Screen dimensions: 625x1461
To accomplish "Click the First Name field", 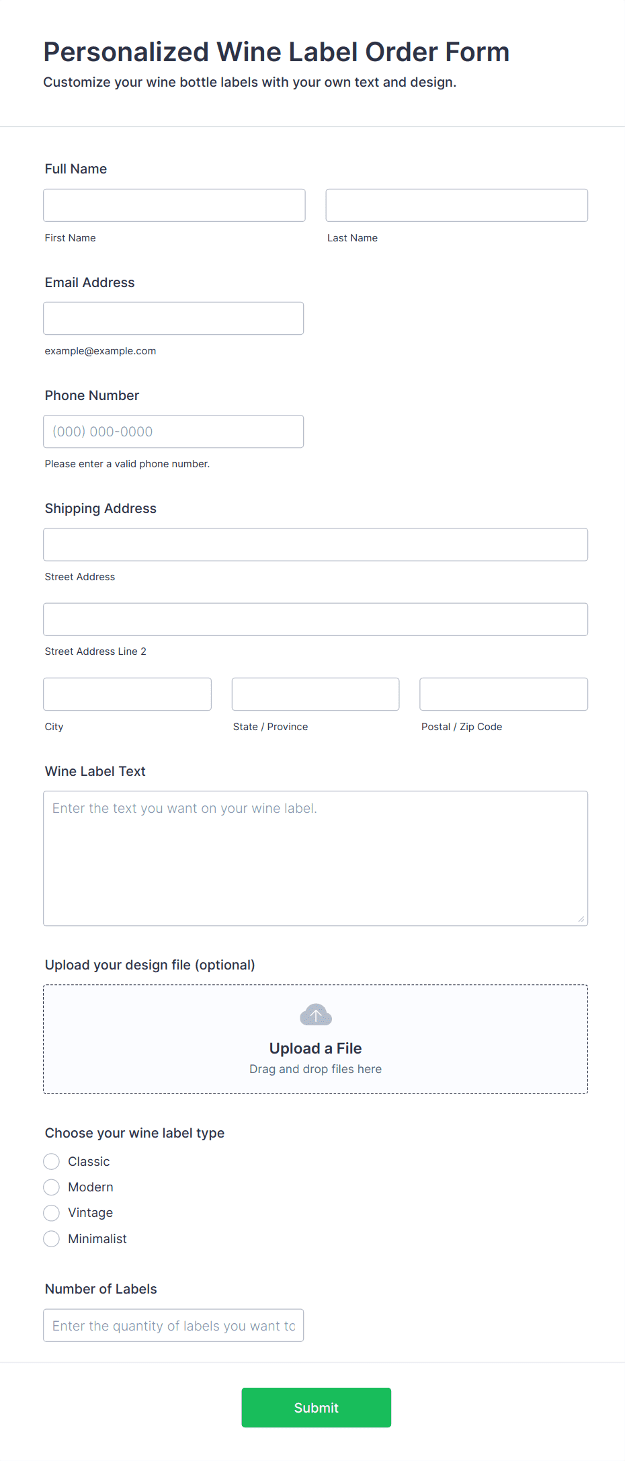I will click(x=174, y=205).
